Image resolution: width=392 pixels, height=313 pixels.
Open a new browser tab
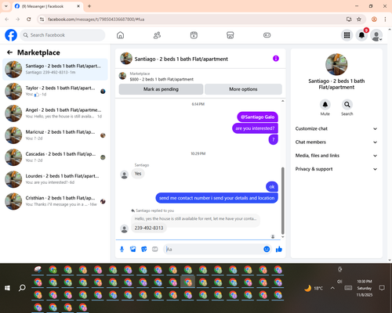pyautogui.click(x=89, y=6)
